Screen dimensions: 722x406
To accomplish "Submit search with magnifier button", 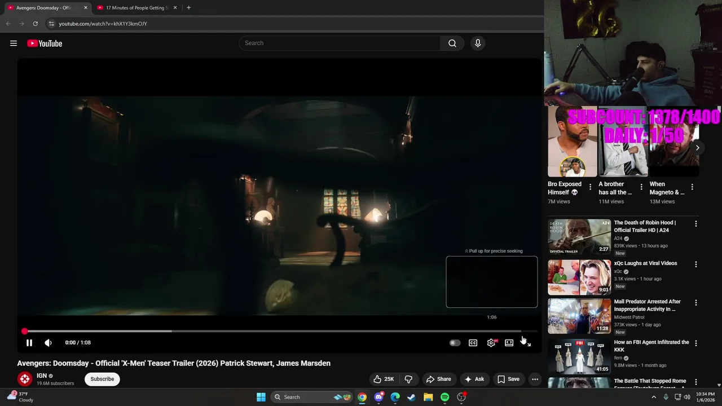I will click(452, 43).
